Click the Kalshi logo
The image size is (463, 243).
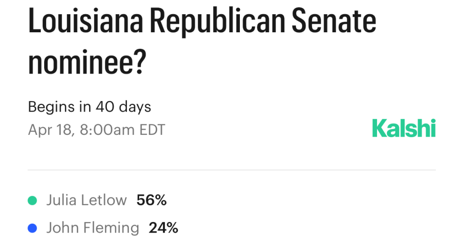[404, 128]
